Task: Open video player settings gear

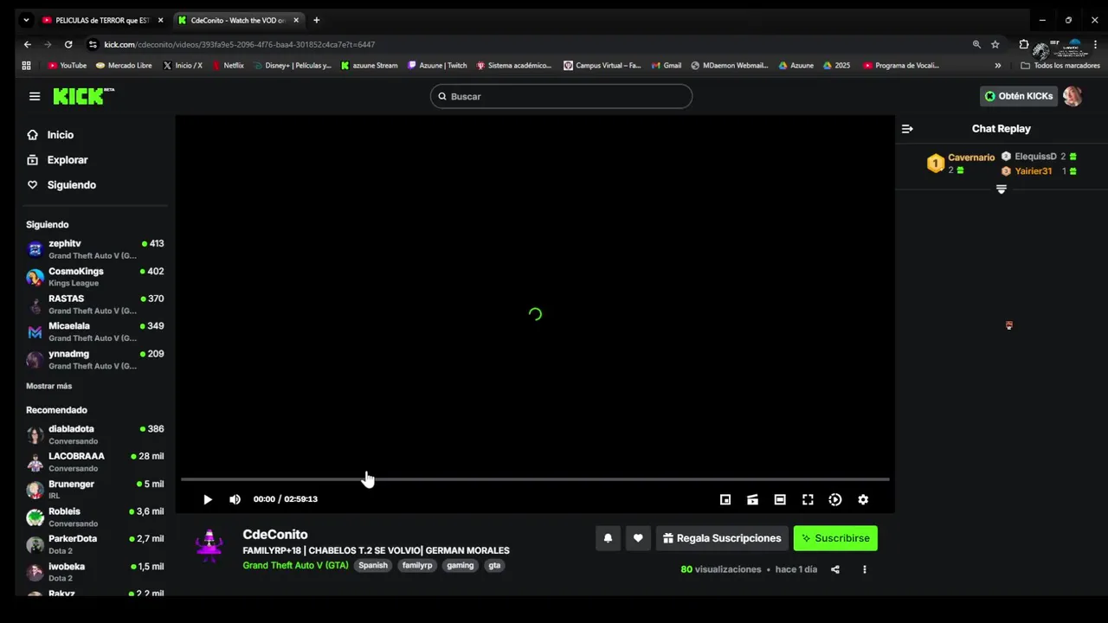Action: tap(863, 499)
